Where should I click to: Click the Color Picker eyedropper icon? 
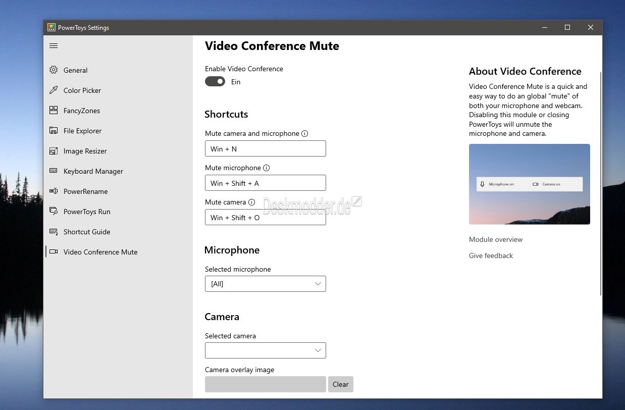coord(54,90)
